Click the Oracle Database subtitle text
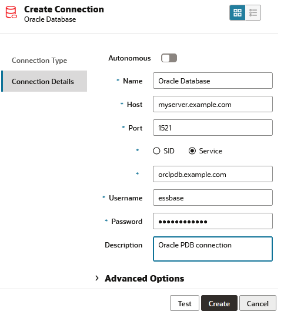Screen dimensions: 284x318 click(50, 19)
